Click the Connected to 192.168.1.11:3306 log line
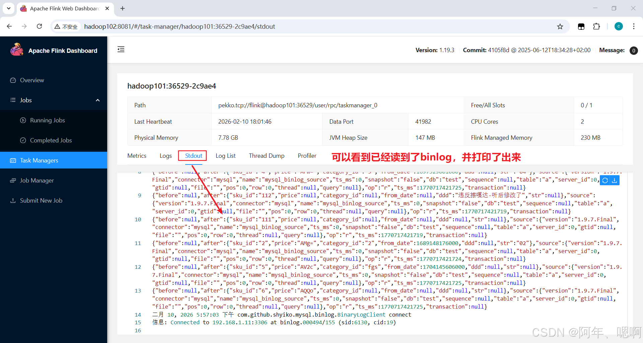Viewport: 643px width, 343px height. pos(274,323)
